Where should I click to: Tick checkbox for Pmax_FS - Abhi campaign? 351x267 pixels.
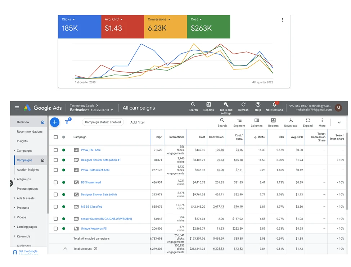55,150
